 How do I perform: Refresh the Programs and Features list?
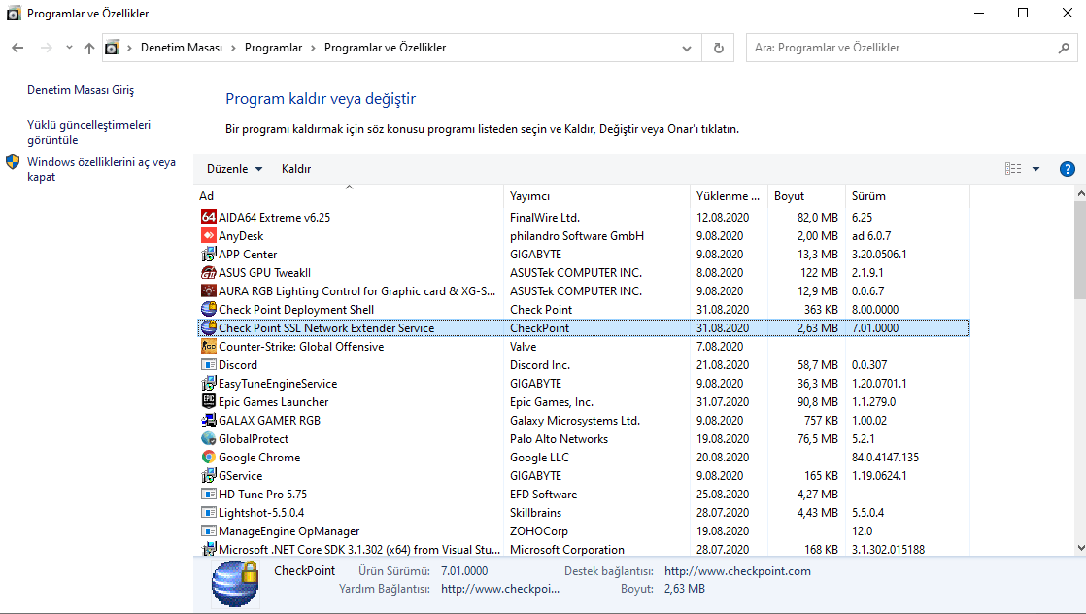[718, 48]
